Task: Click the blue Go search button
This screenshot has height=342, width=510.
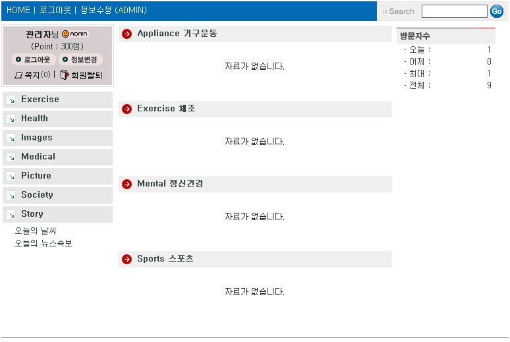Action: (496, 11)
